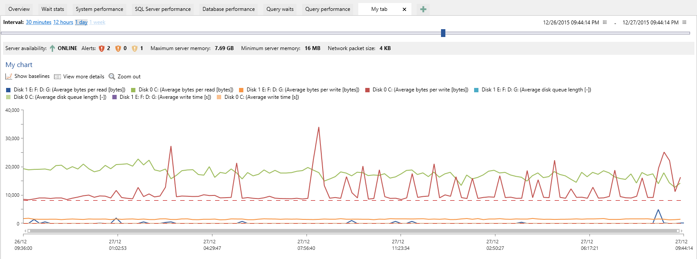Click the chart horizontal scrollbar
This screenshot has width=697, height=259.
click(354, 231)
